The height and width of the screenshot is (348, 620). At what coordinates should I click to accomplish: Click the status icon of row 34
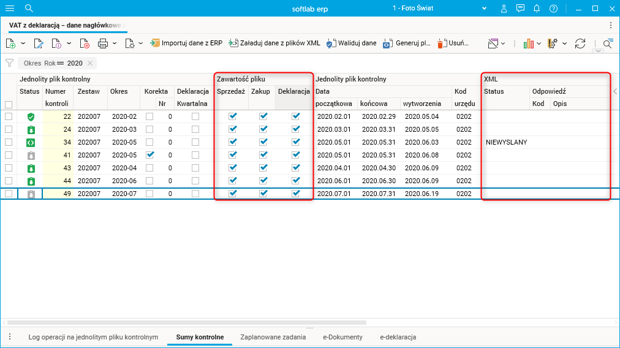[31, 142]
